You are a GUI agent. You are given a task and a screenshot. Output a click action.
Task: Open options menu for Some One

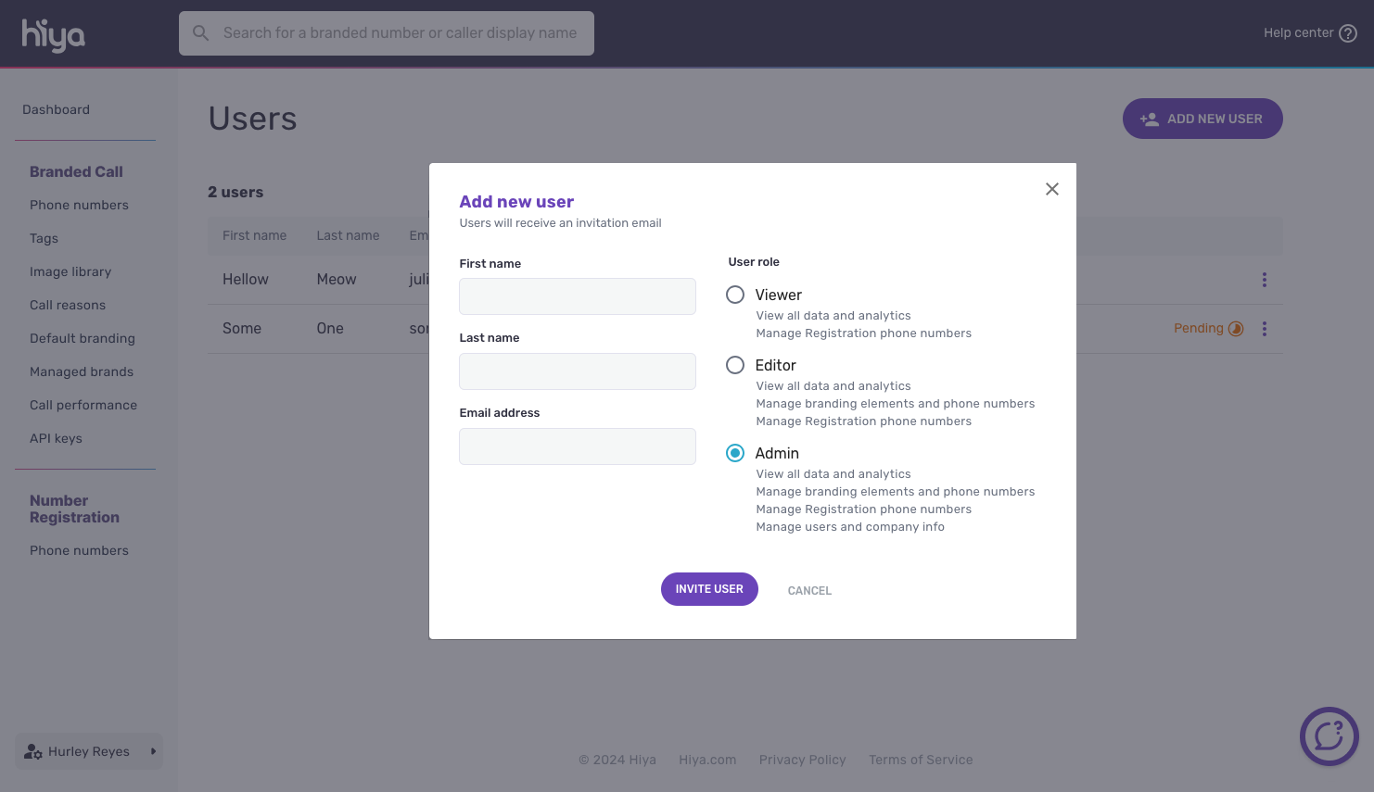click(1264, 329)
